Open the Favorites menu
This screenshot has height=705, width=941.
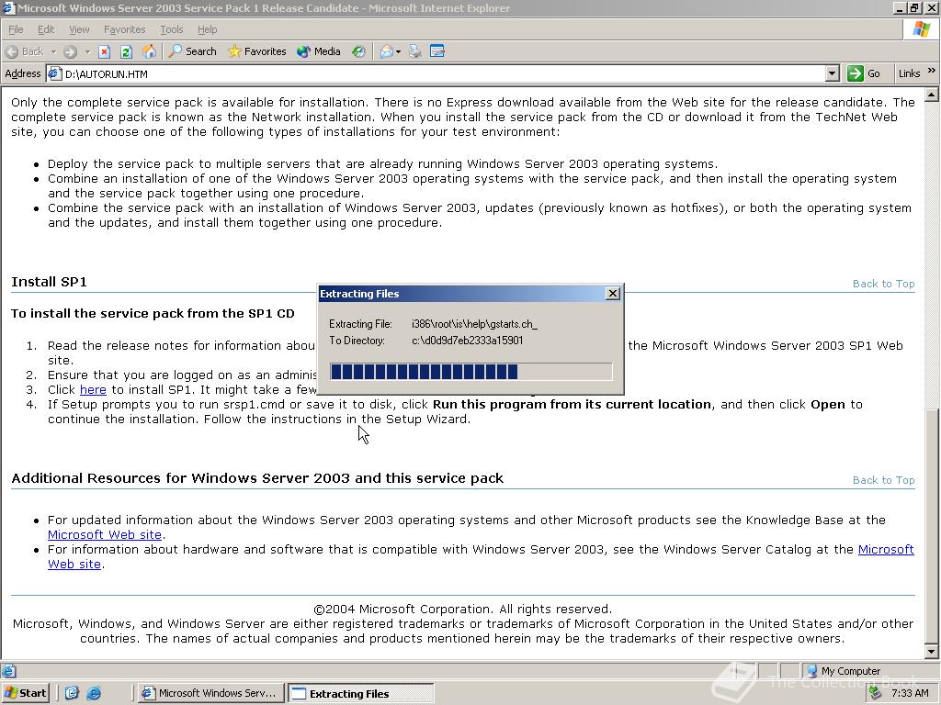tap(124, 29)
